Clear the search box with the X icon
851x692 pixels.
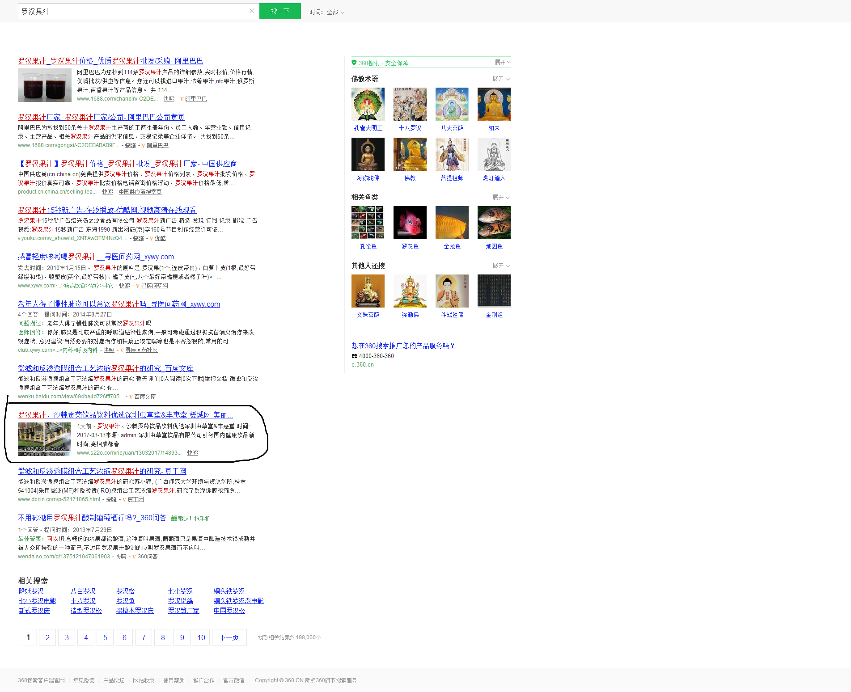[252, 11]
